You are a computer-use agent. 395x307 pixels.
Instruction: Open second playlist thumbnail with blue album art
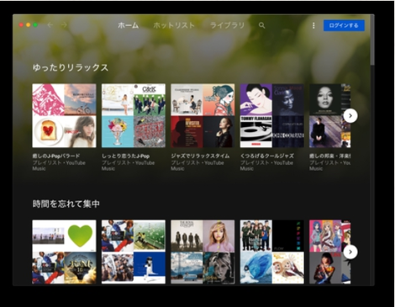tap(134, 251)
